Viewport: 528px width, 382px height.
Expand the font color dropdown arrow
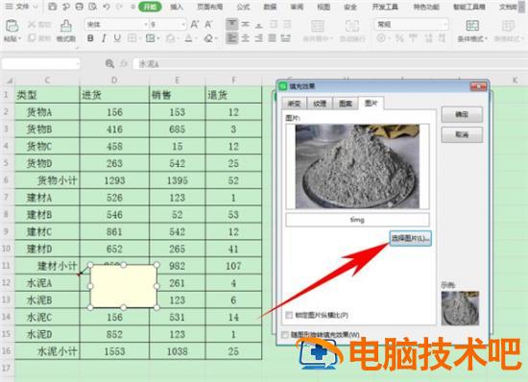(195, 39)
